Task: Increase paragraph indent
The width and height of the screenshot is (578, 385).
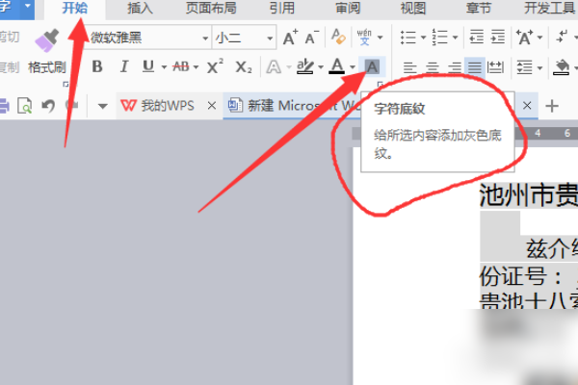Action: pyautogui.click(x=498, y=37)
